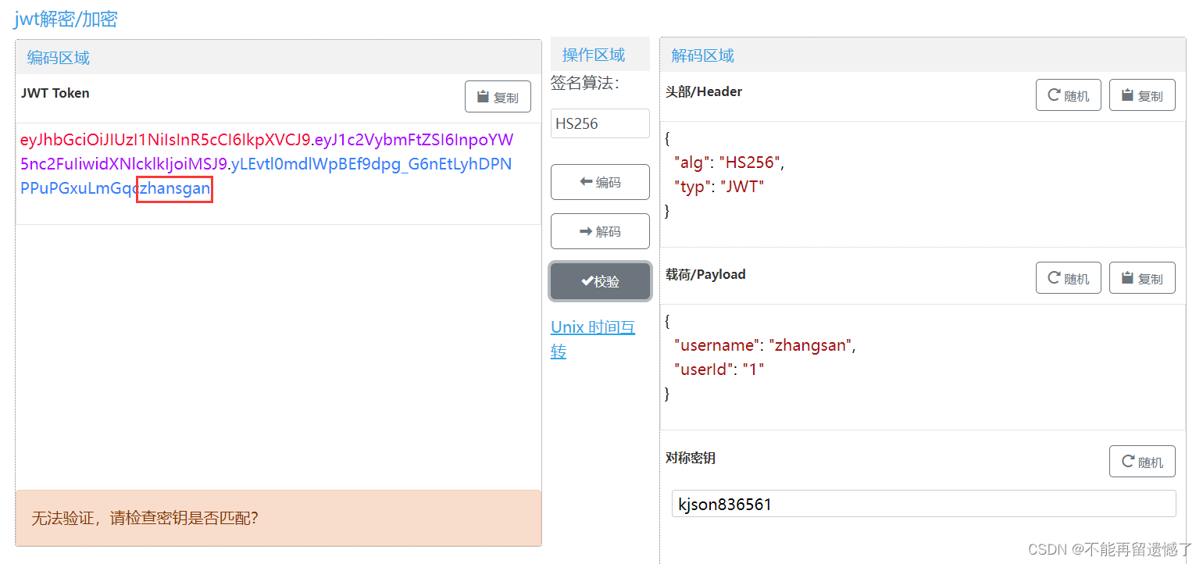Viewport: 1203px width, 564px height.
Task: Click the "userId" key in payload
Action: click(703, 369)
